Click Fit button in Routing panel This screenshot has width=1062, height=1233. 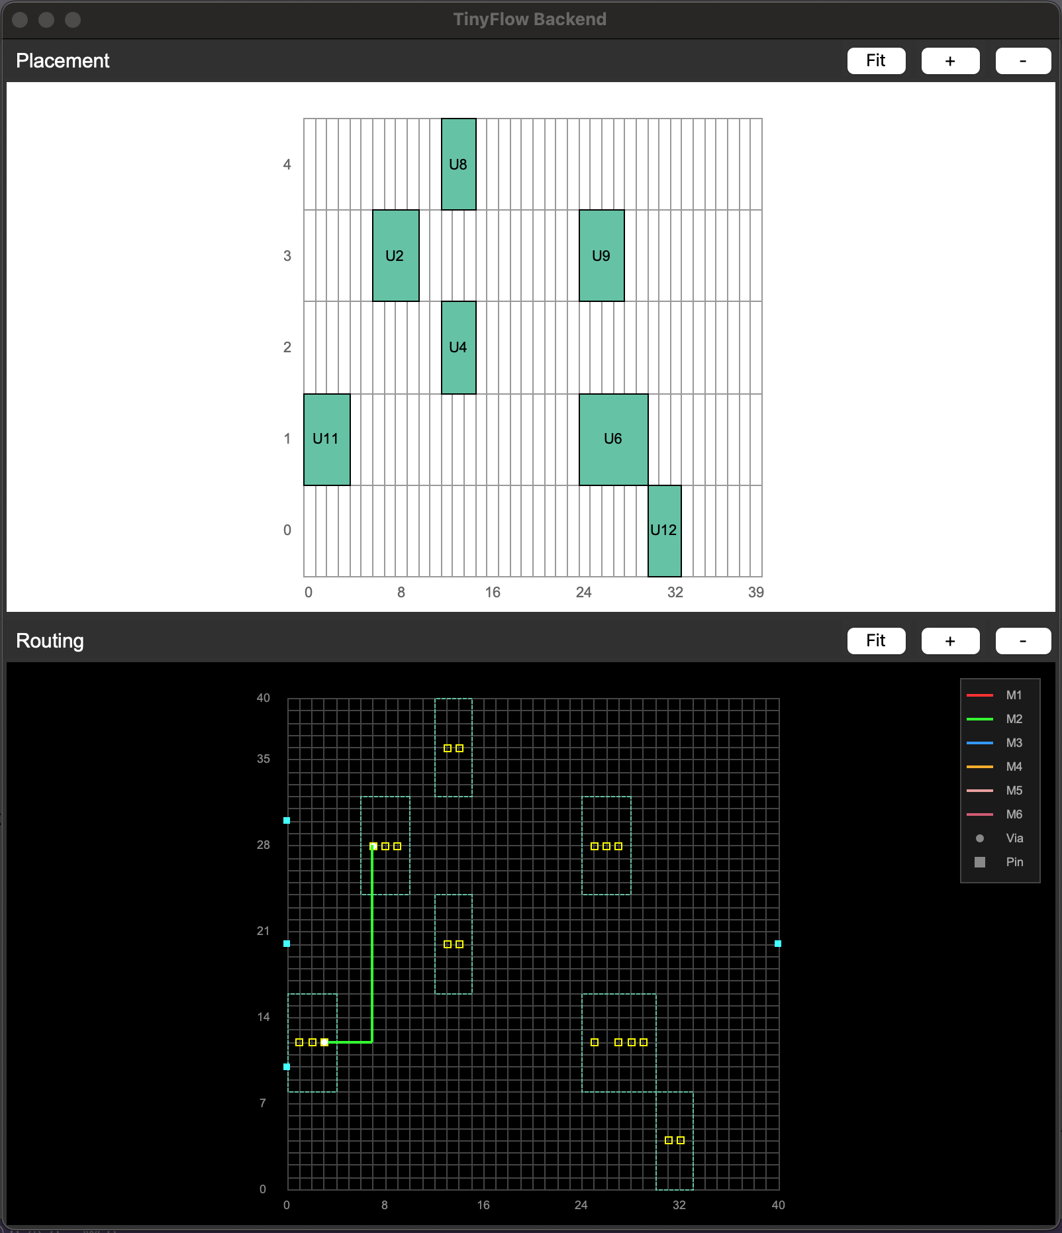pyautogui.click(x=875, y=641)
